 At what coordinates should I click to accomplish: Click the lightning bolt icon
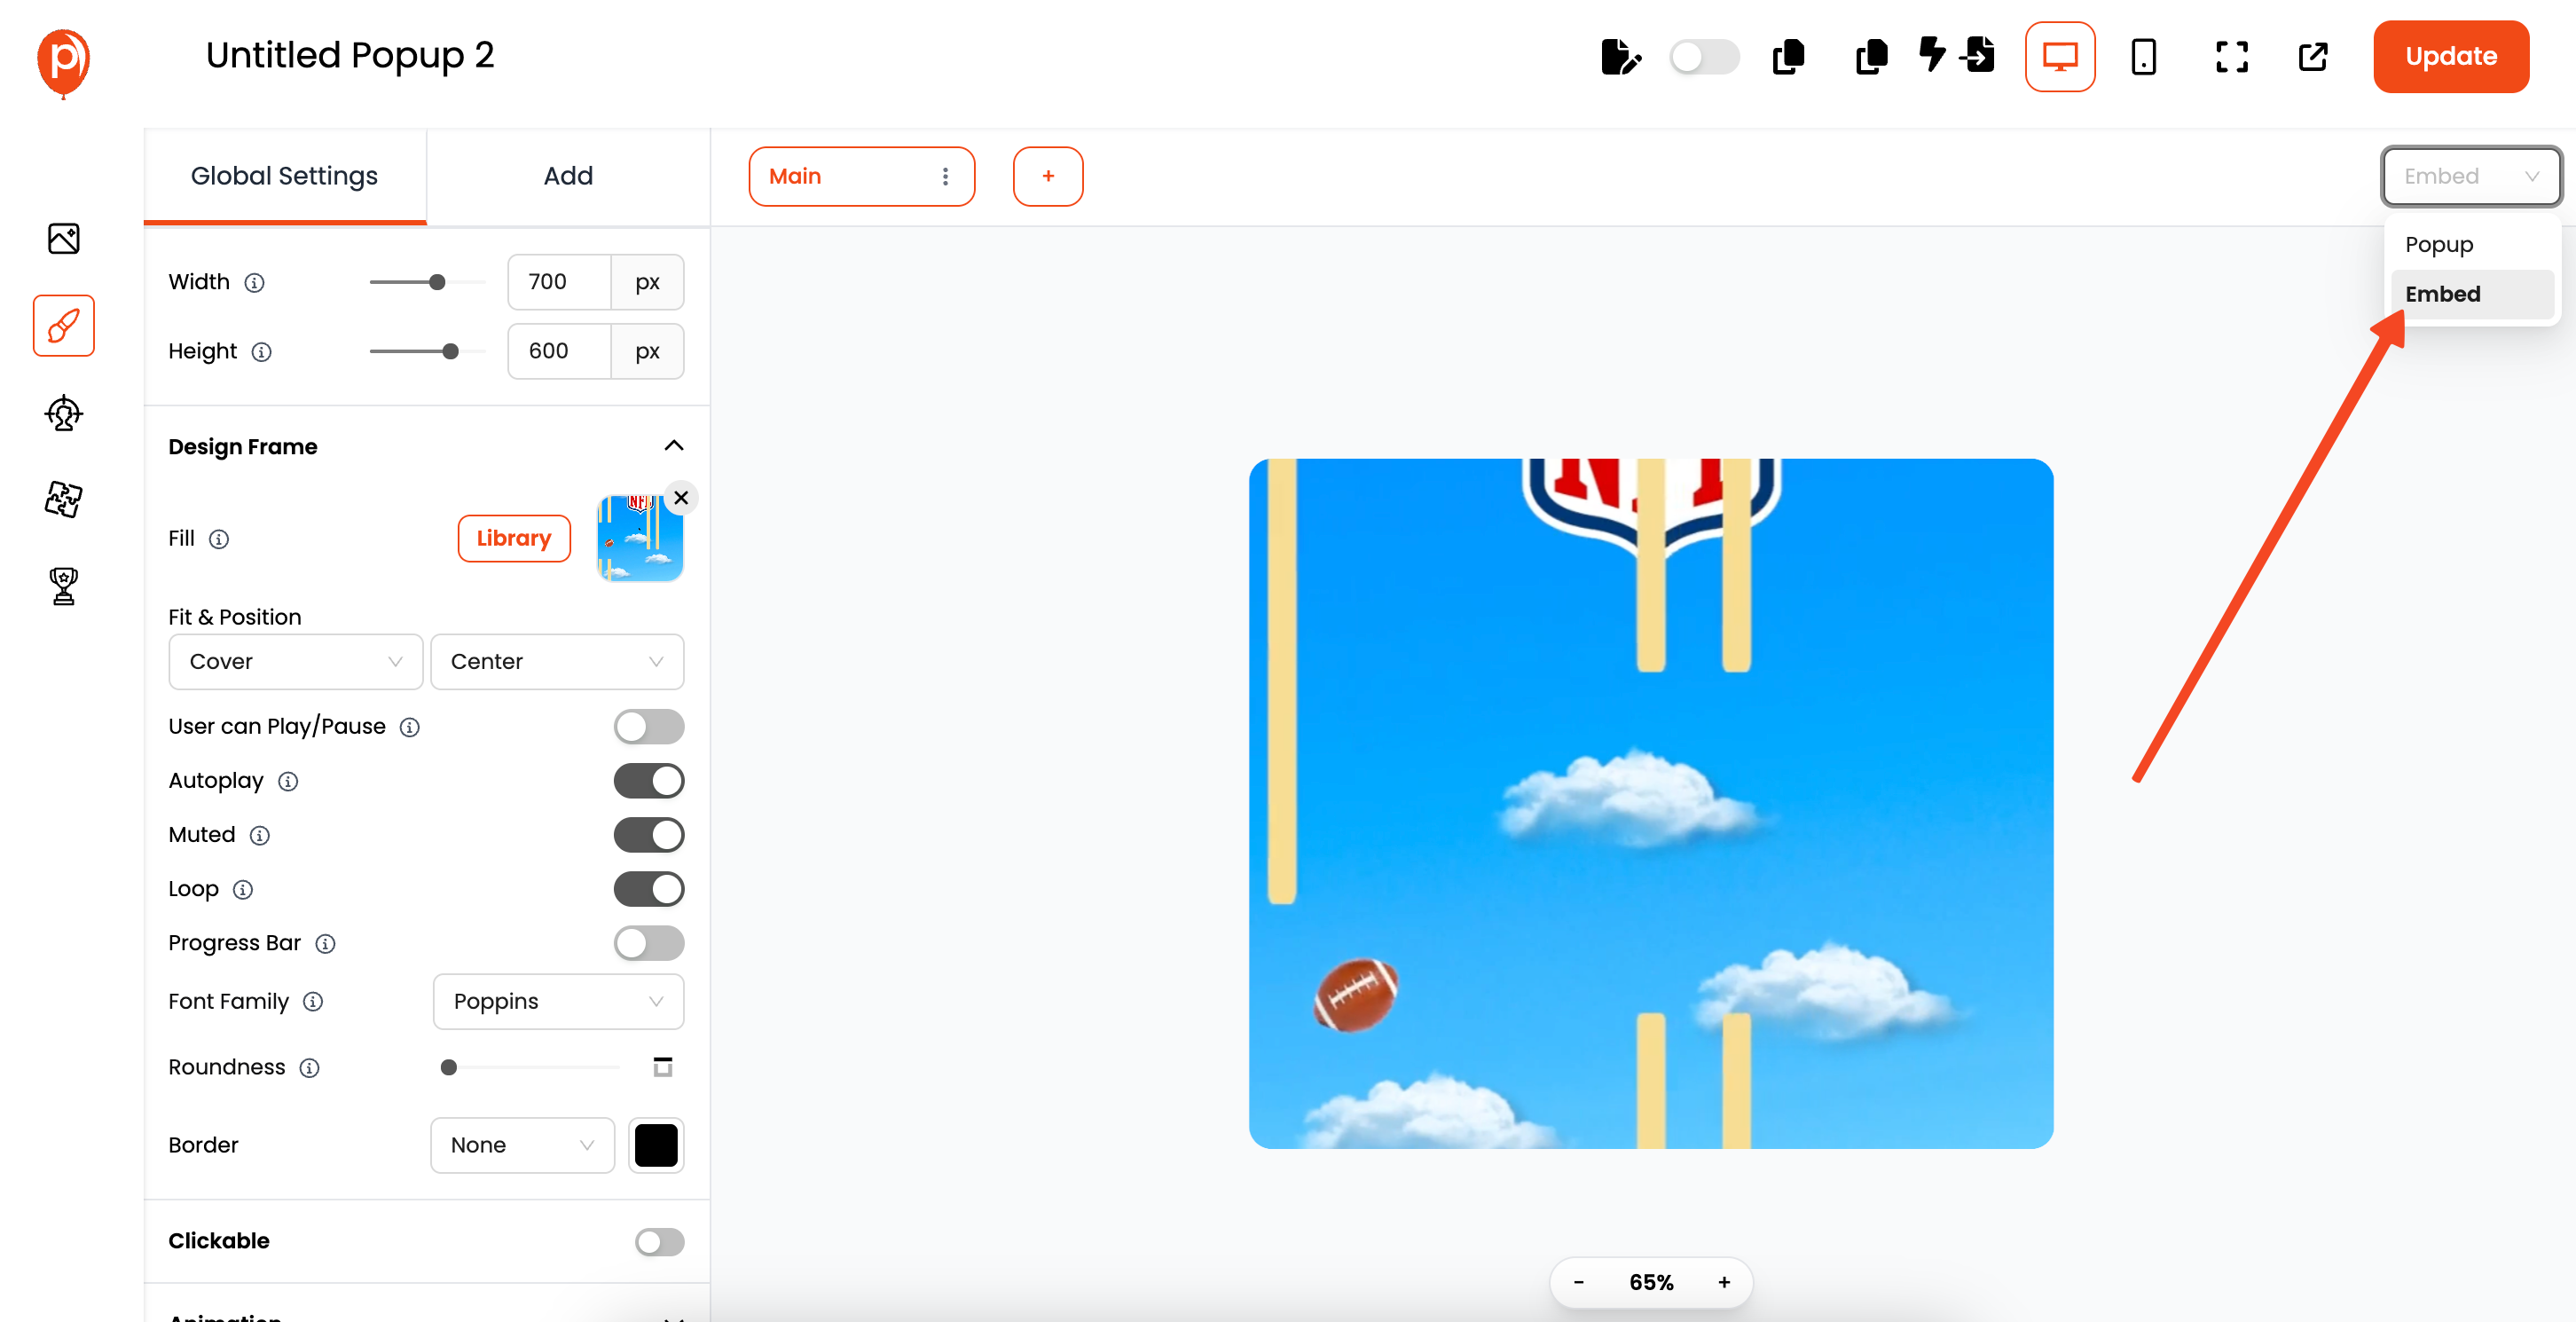tap(1932, 54)
